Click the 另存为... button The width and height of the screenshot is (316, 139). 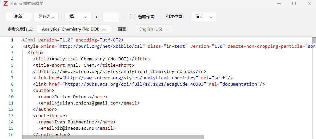[x=48, y=17]
